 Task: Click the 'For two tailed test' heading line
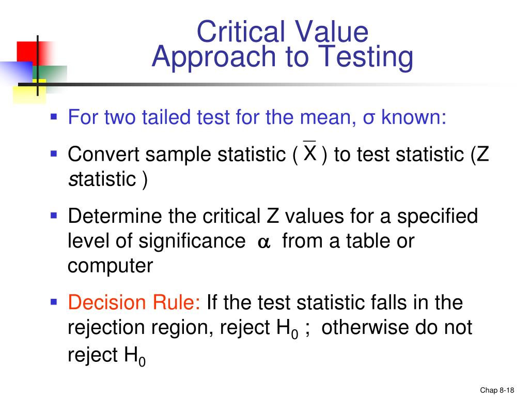[257, 117]
